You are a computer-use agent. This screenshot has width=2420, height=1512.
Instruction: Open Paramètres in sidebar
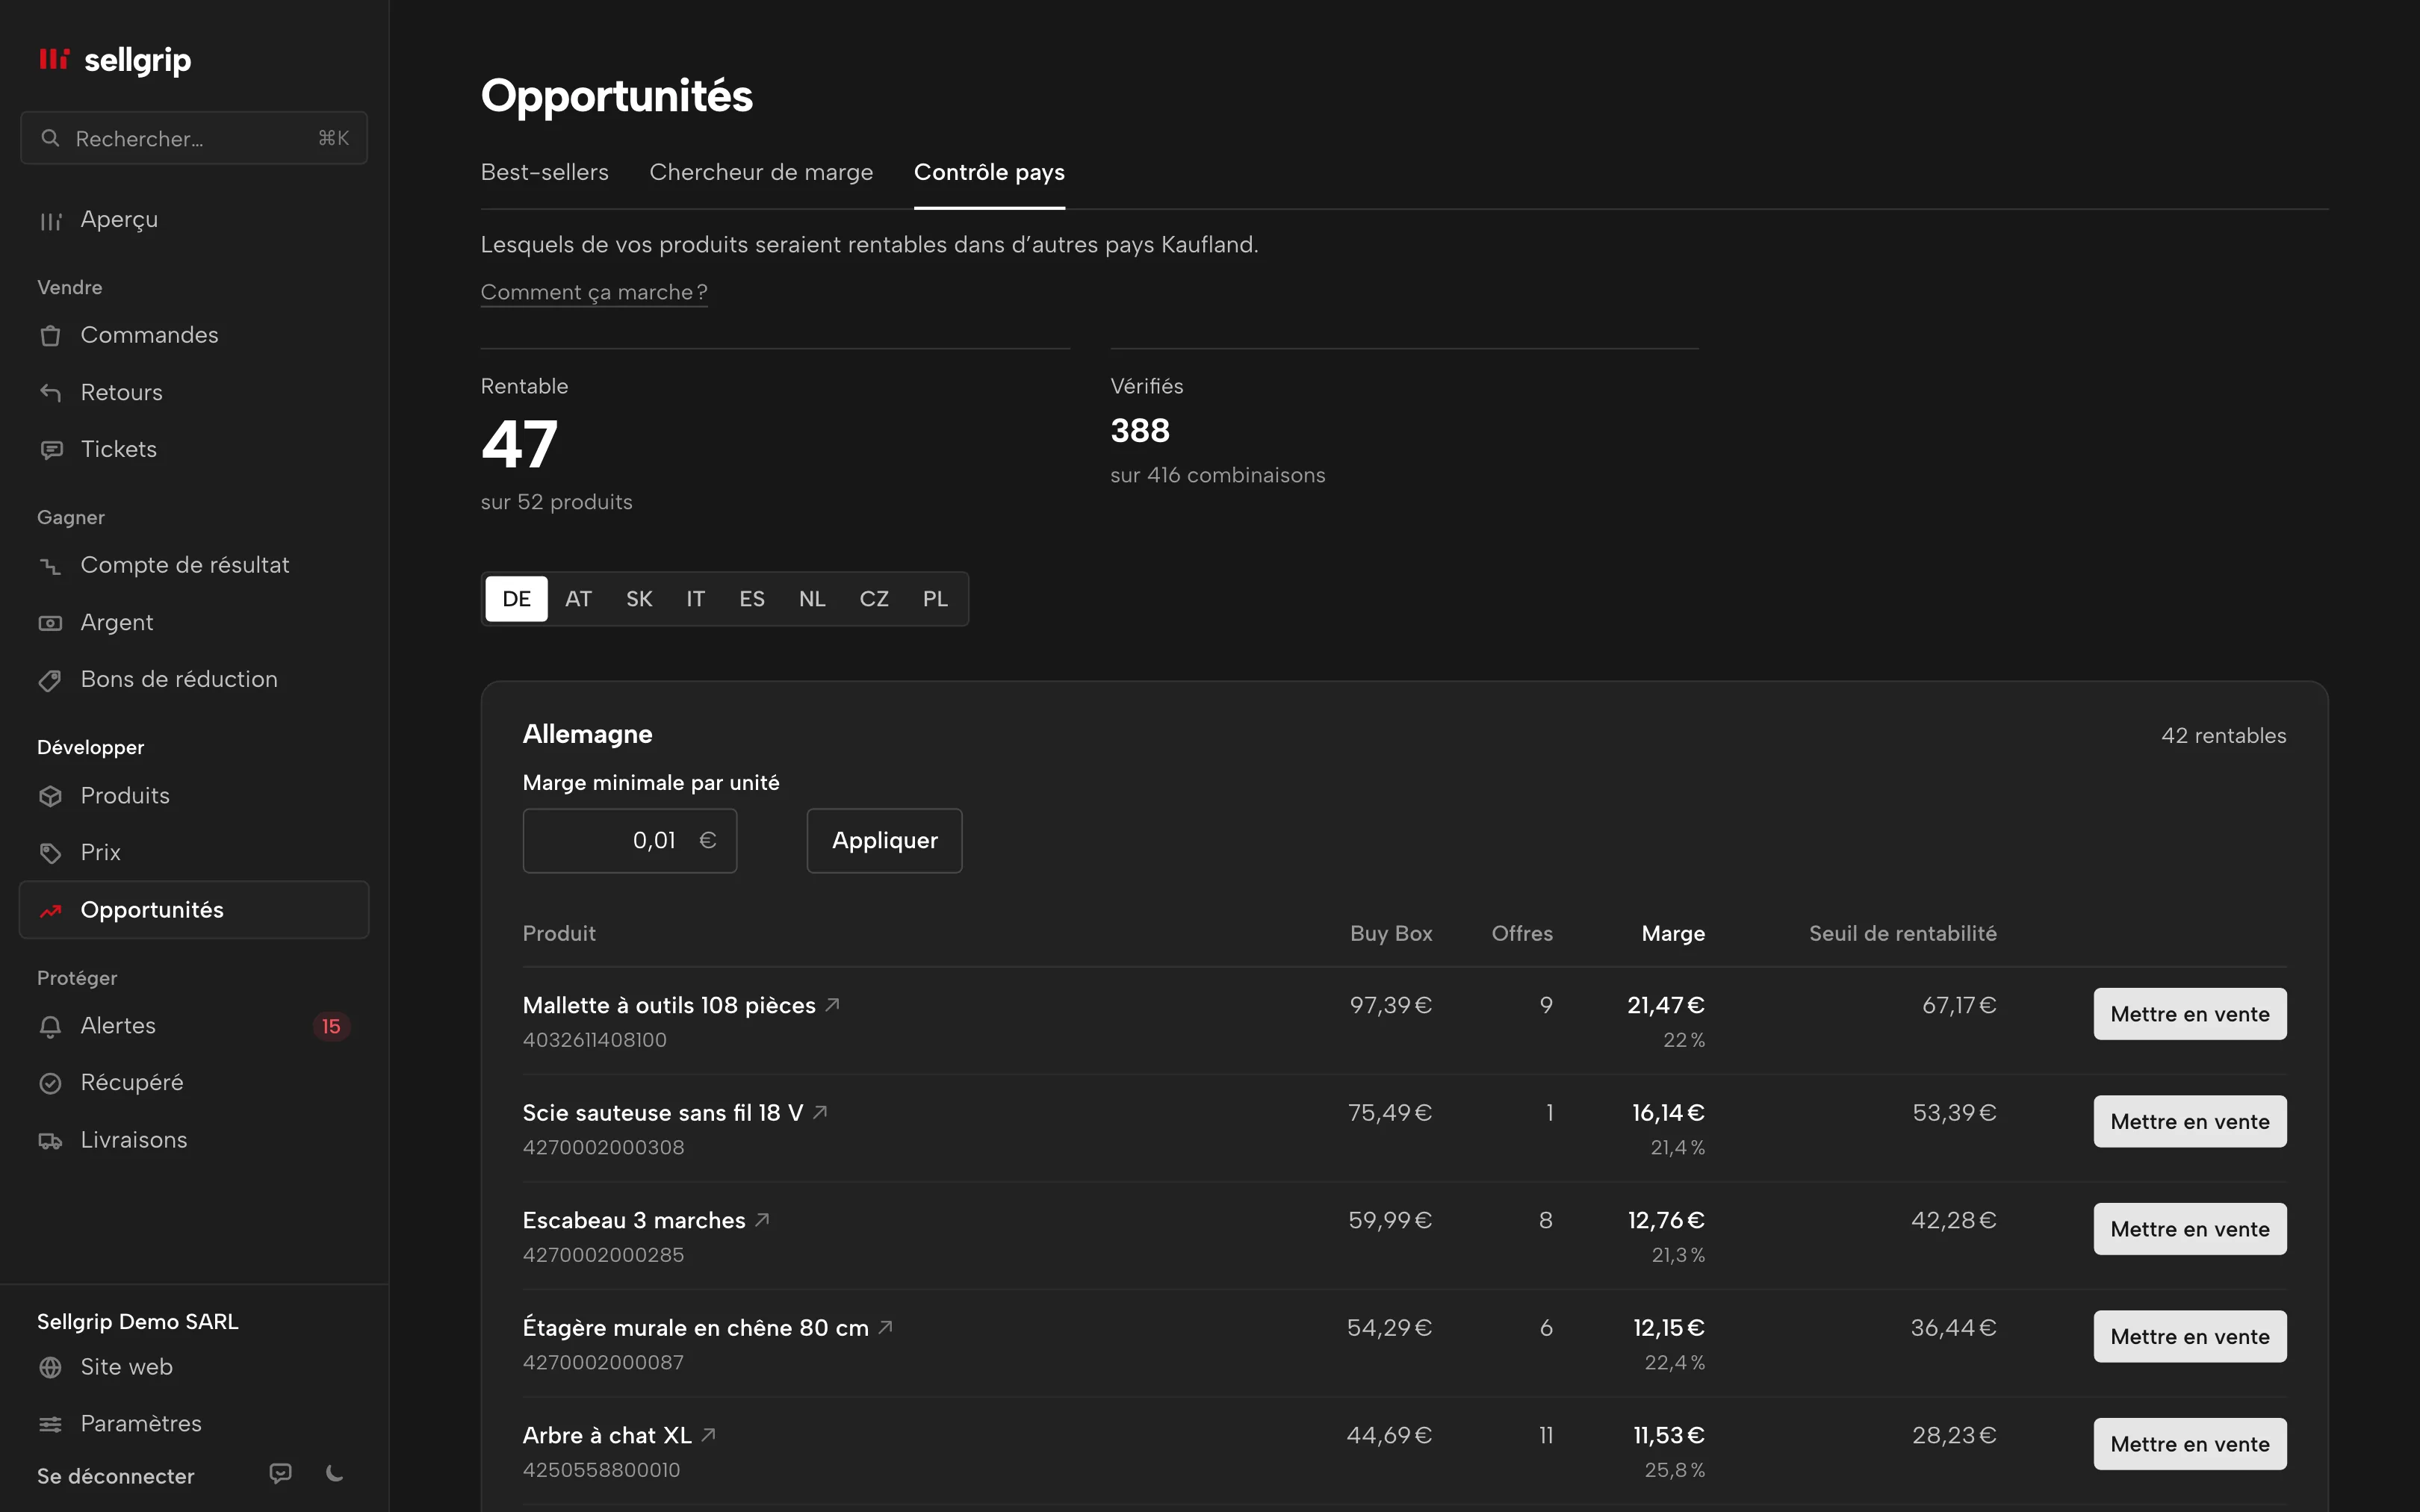click(194, 1424)
